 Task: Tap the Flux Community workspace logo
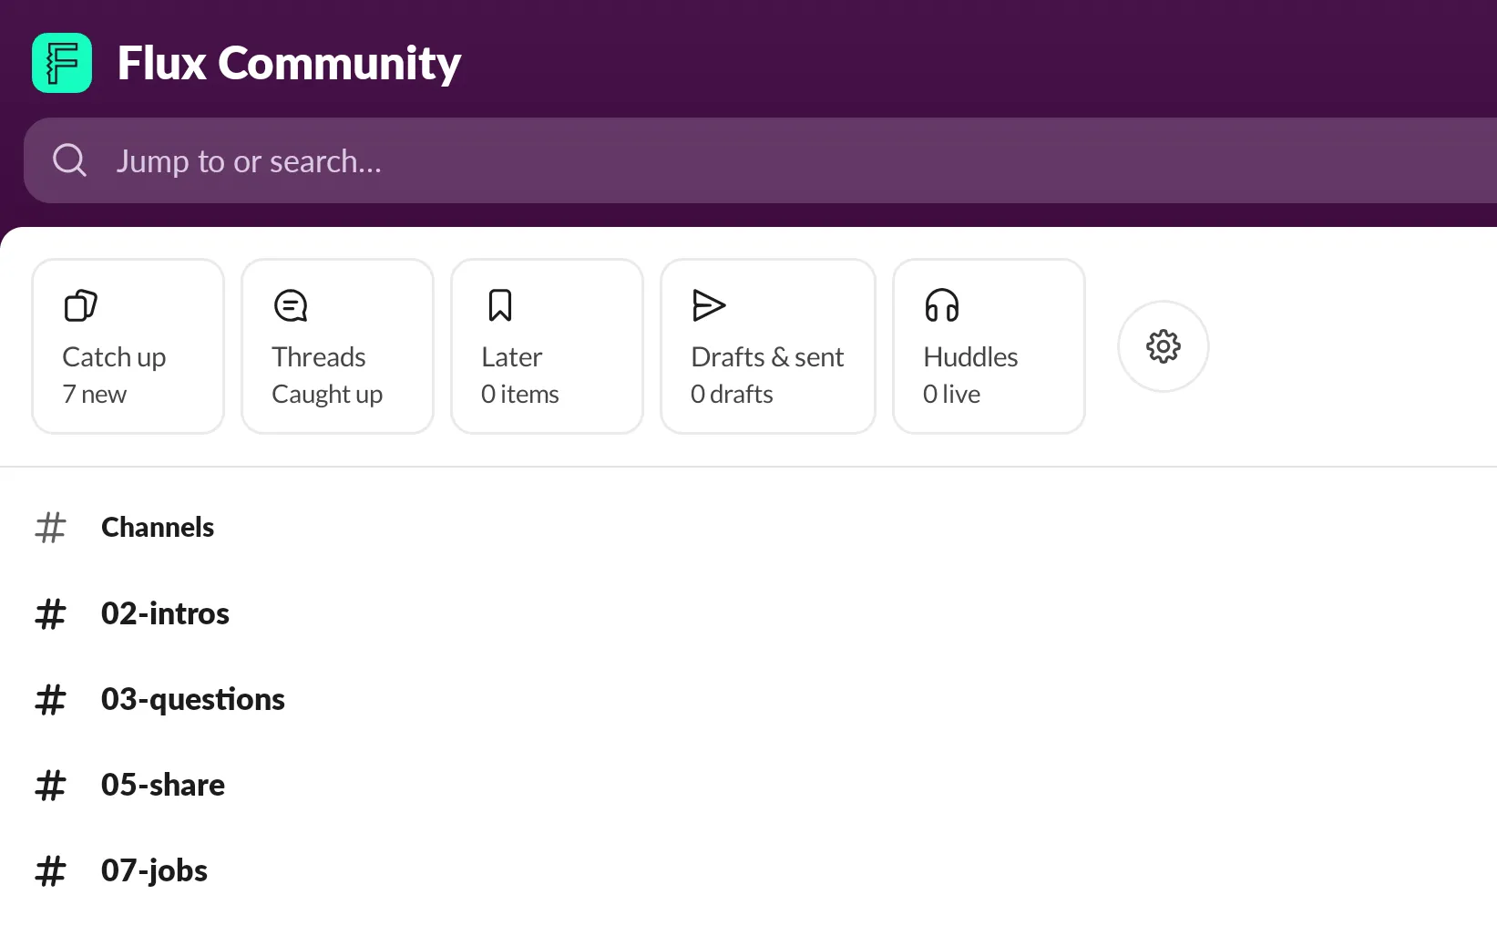tap(62, 63)
